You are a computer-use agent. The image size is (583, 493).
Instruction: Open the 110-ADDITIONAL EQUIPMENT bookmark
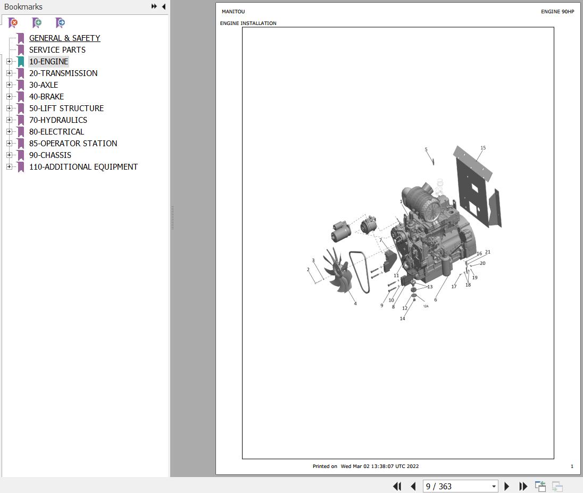[84, 166]
